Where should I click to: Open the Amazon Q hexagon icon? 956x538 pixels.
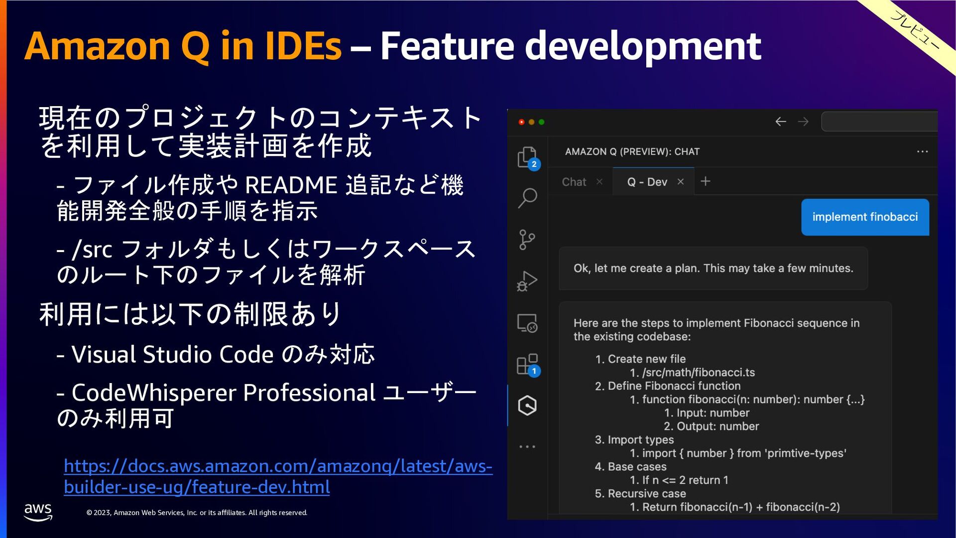click(527, 405)
